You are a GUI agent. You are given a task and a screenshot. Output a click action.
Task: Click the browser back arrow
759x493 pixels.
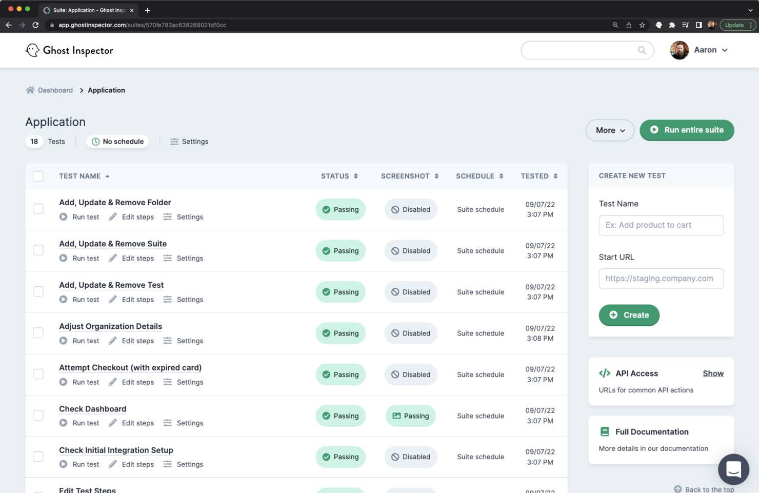click(9, 25)
